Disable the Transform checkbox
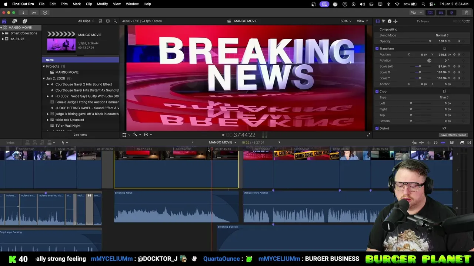This screenshot has height=266, width=474. coord(377,48)
